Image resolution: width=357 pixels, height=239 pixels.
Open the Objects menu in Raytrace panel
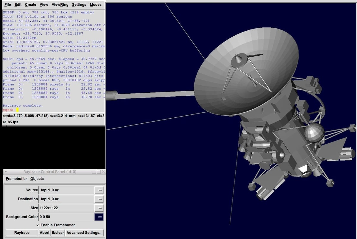point(37,179)
